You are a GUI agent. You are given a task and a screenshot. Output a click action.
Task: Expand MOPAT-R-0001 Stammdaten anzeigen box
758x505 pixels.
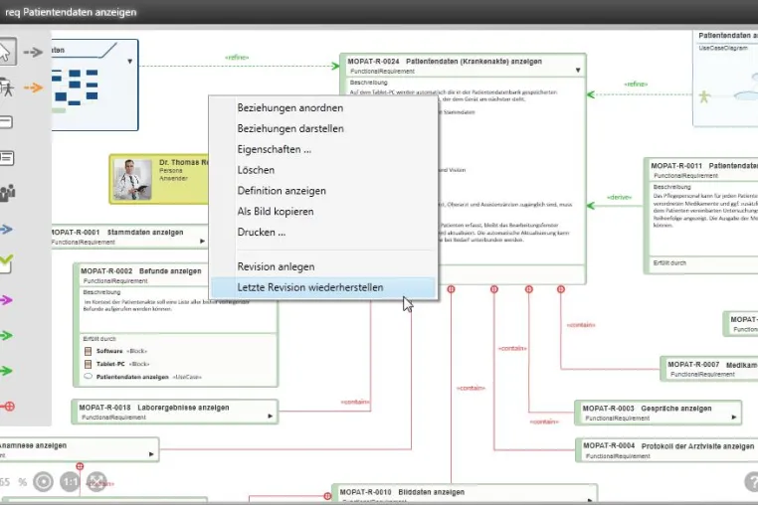click(x=202, y=241)
